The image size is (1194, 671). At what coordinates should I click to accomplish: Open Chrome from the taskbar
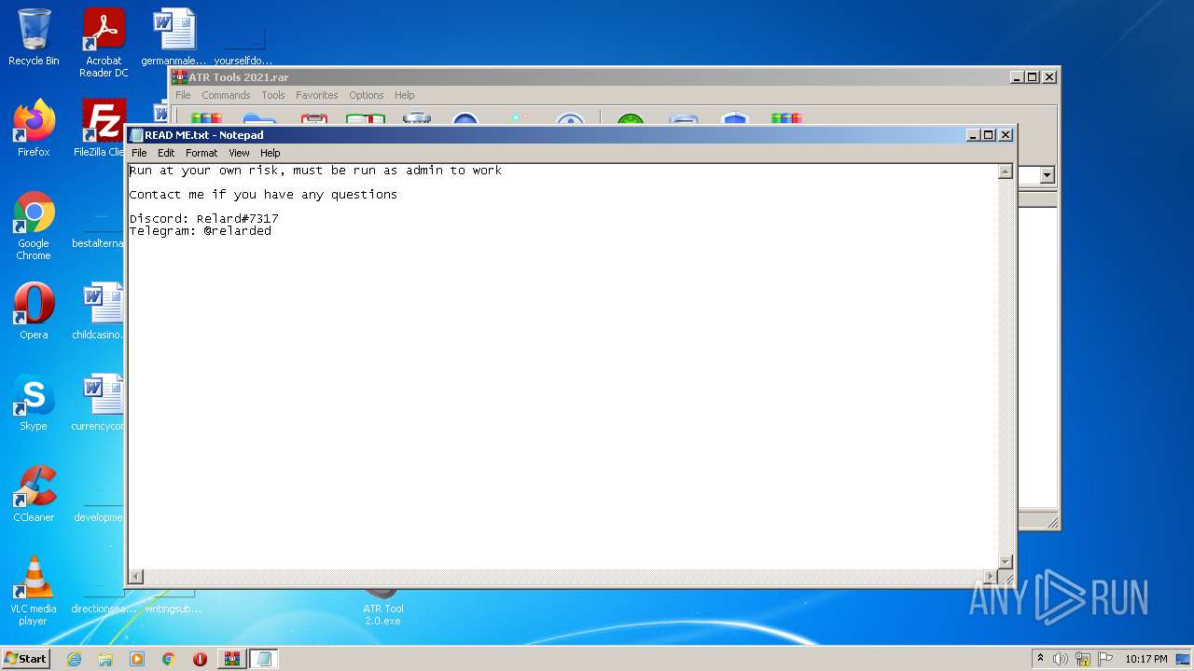pos(169,659)
